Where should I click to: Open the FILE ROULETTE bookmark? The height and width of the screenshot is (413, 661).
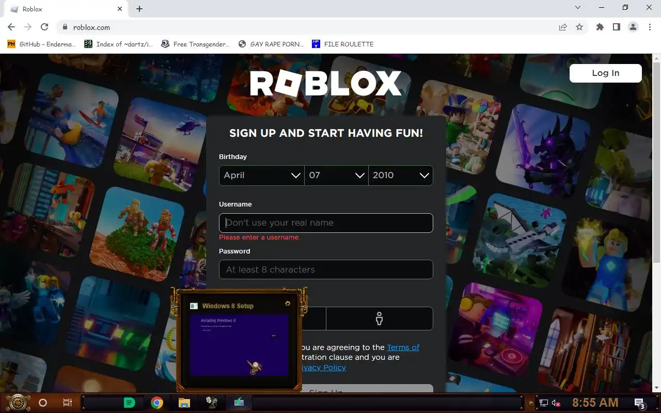click(343, 44)
